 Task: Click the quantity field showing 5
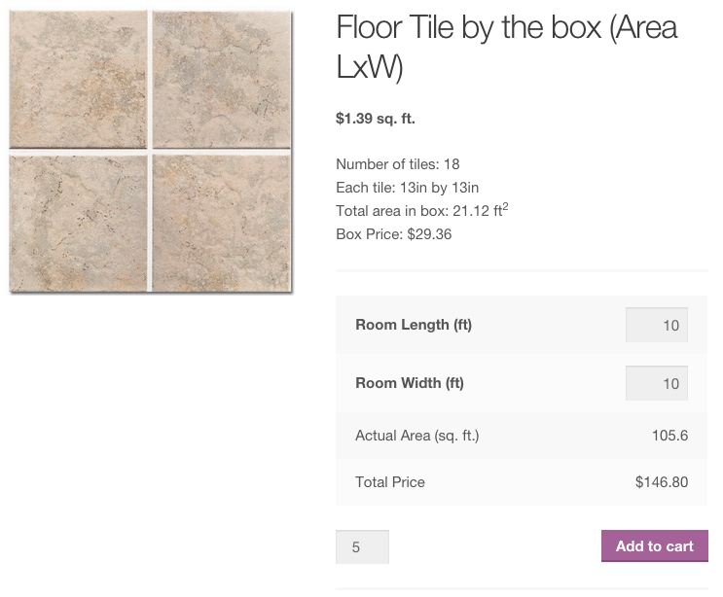click(362, 546)
